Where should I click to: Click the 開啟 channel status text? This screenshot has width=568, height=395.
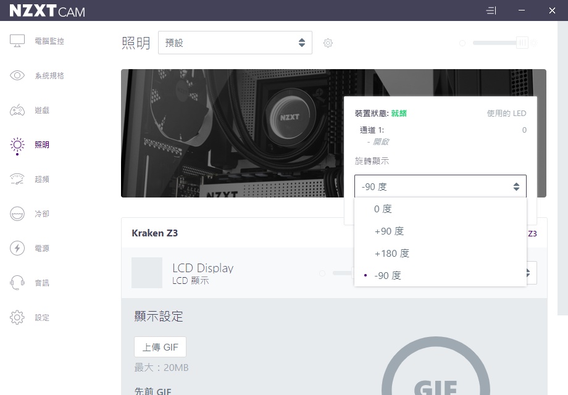click(x=378, y=142)
